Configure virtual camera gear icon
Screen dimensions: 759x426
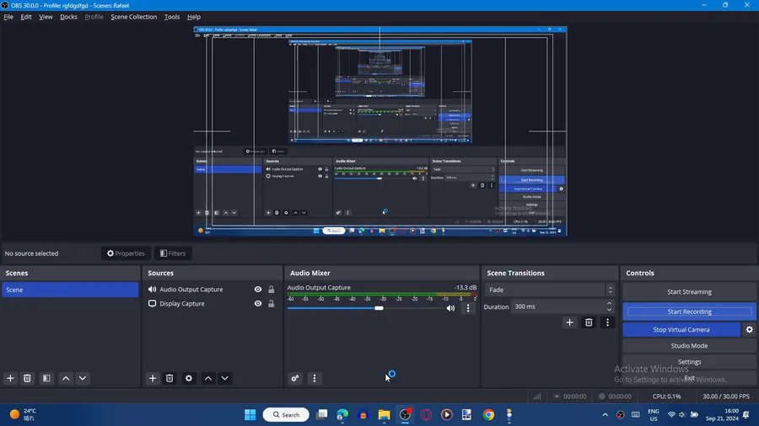(x=749, y=330)
